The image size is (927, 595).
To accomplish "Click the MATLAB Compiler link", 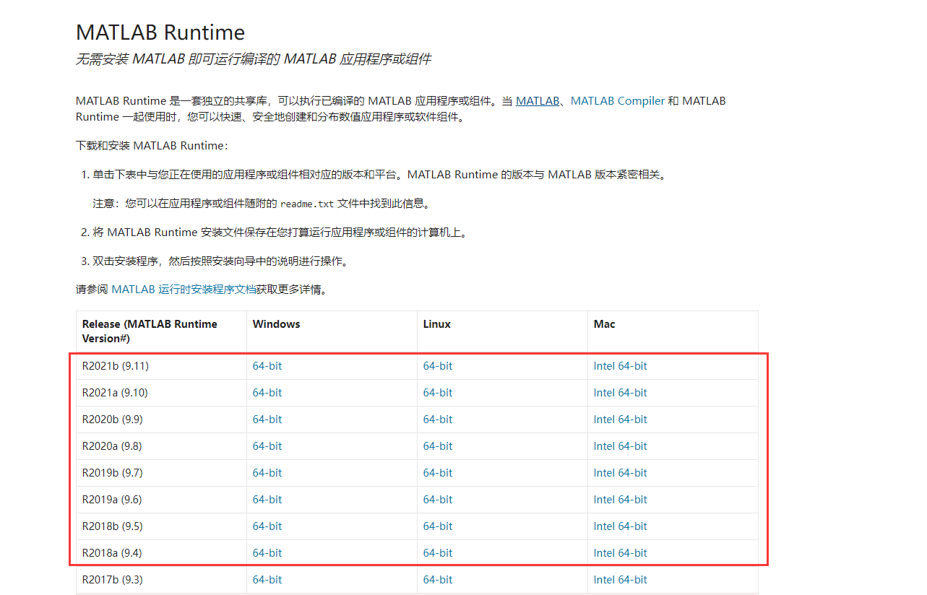I will [618, 100].
